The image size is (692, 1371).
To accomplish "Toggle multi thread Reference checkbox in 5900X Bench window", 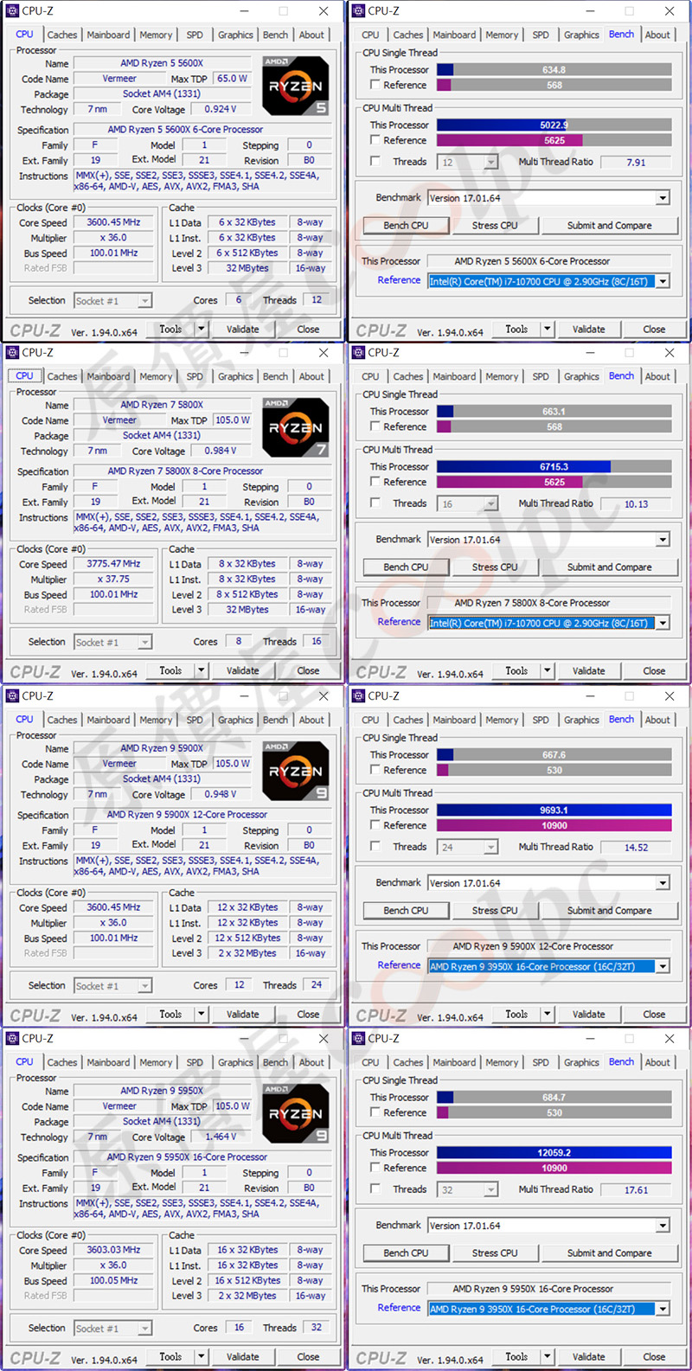I will [x=375, y=825].
